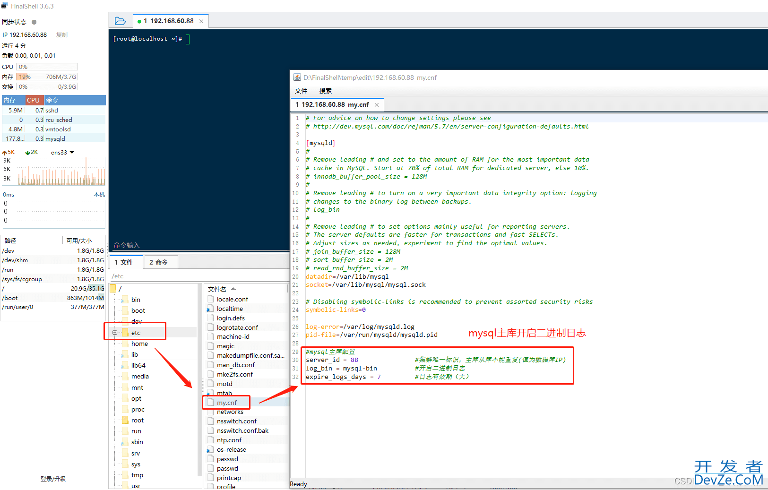
Task: Close the 192.168.60.88_my.cnf editor tab
Action: coord(377,105)
